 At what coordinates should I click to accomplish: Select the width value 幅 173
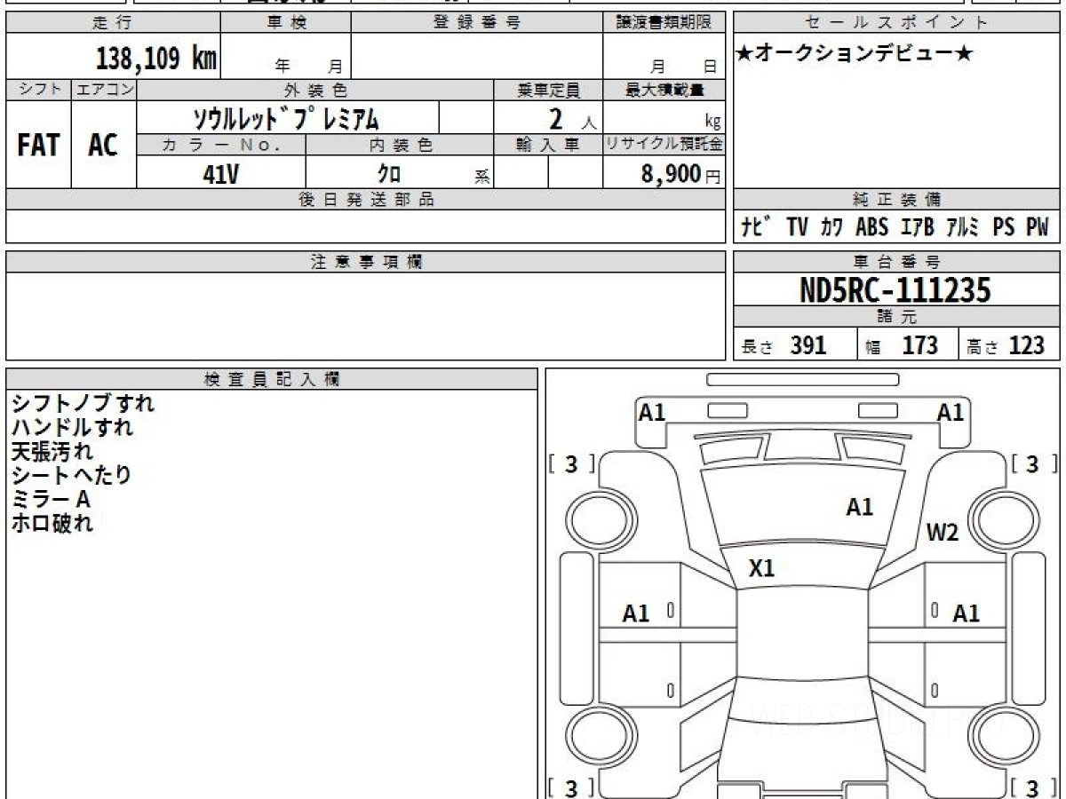[x=902, y=345]
